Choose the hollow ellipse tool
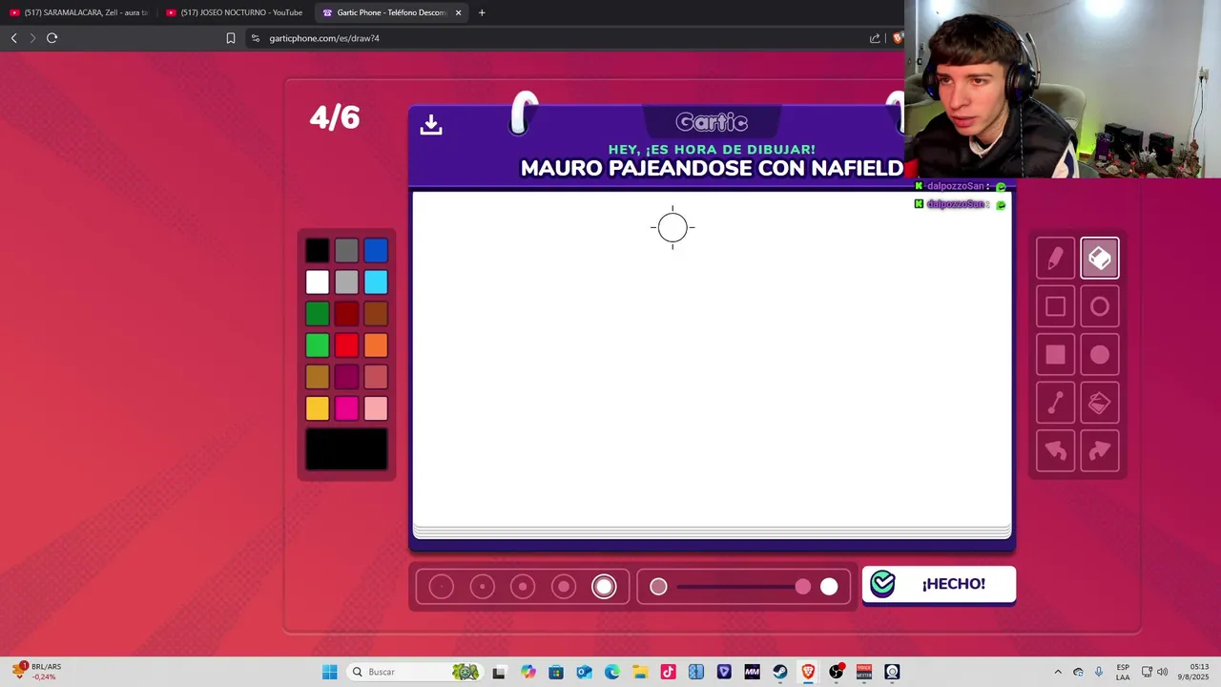This screenshot has height=687, width=1221. 1100,306
